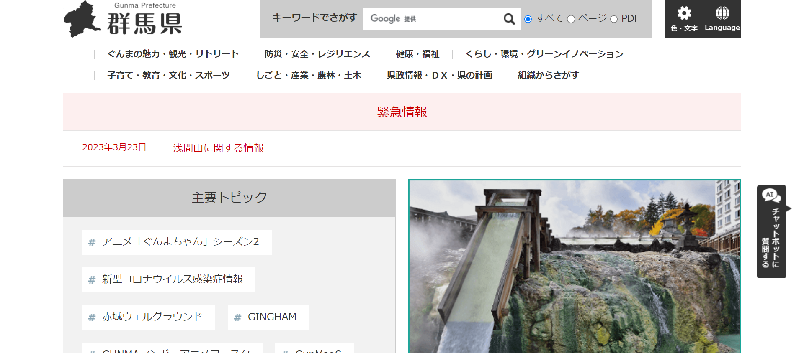Click the 主要トピック heading
Image resolution: width=804 pixels, height=353 pixels.
(x=229, y=198)
